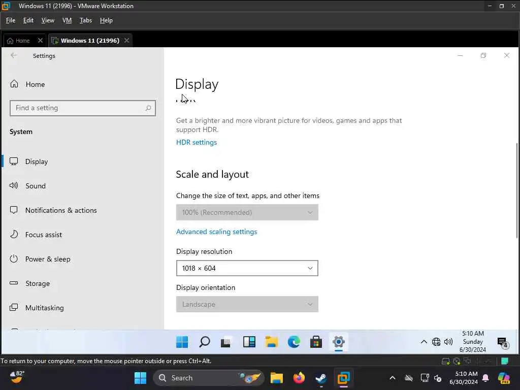Open guest taskbar Search magnifier

tap(204, 342)
